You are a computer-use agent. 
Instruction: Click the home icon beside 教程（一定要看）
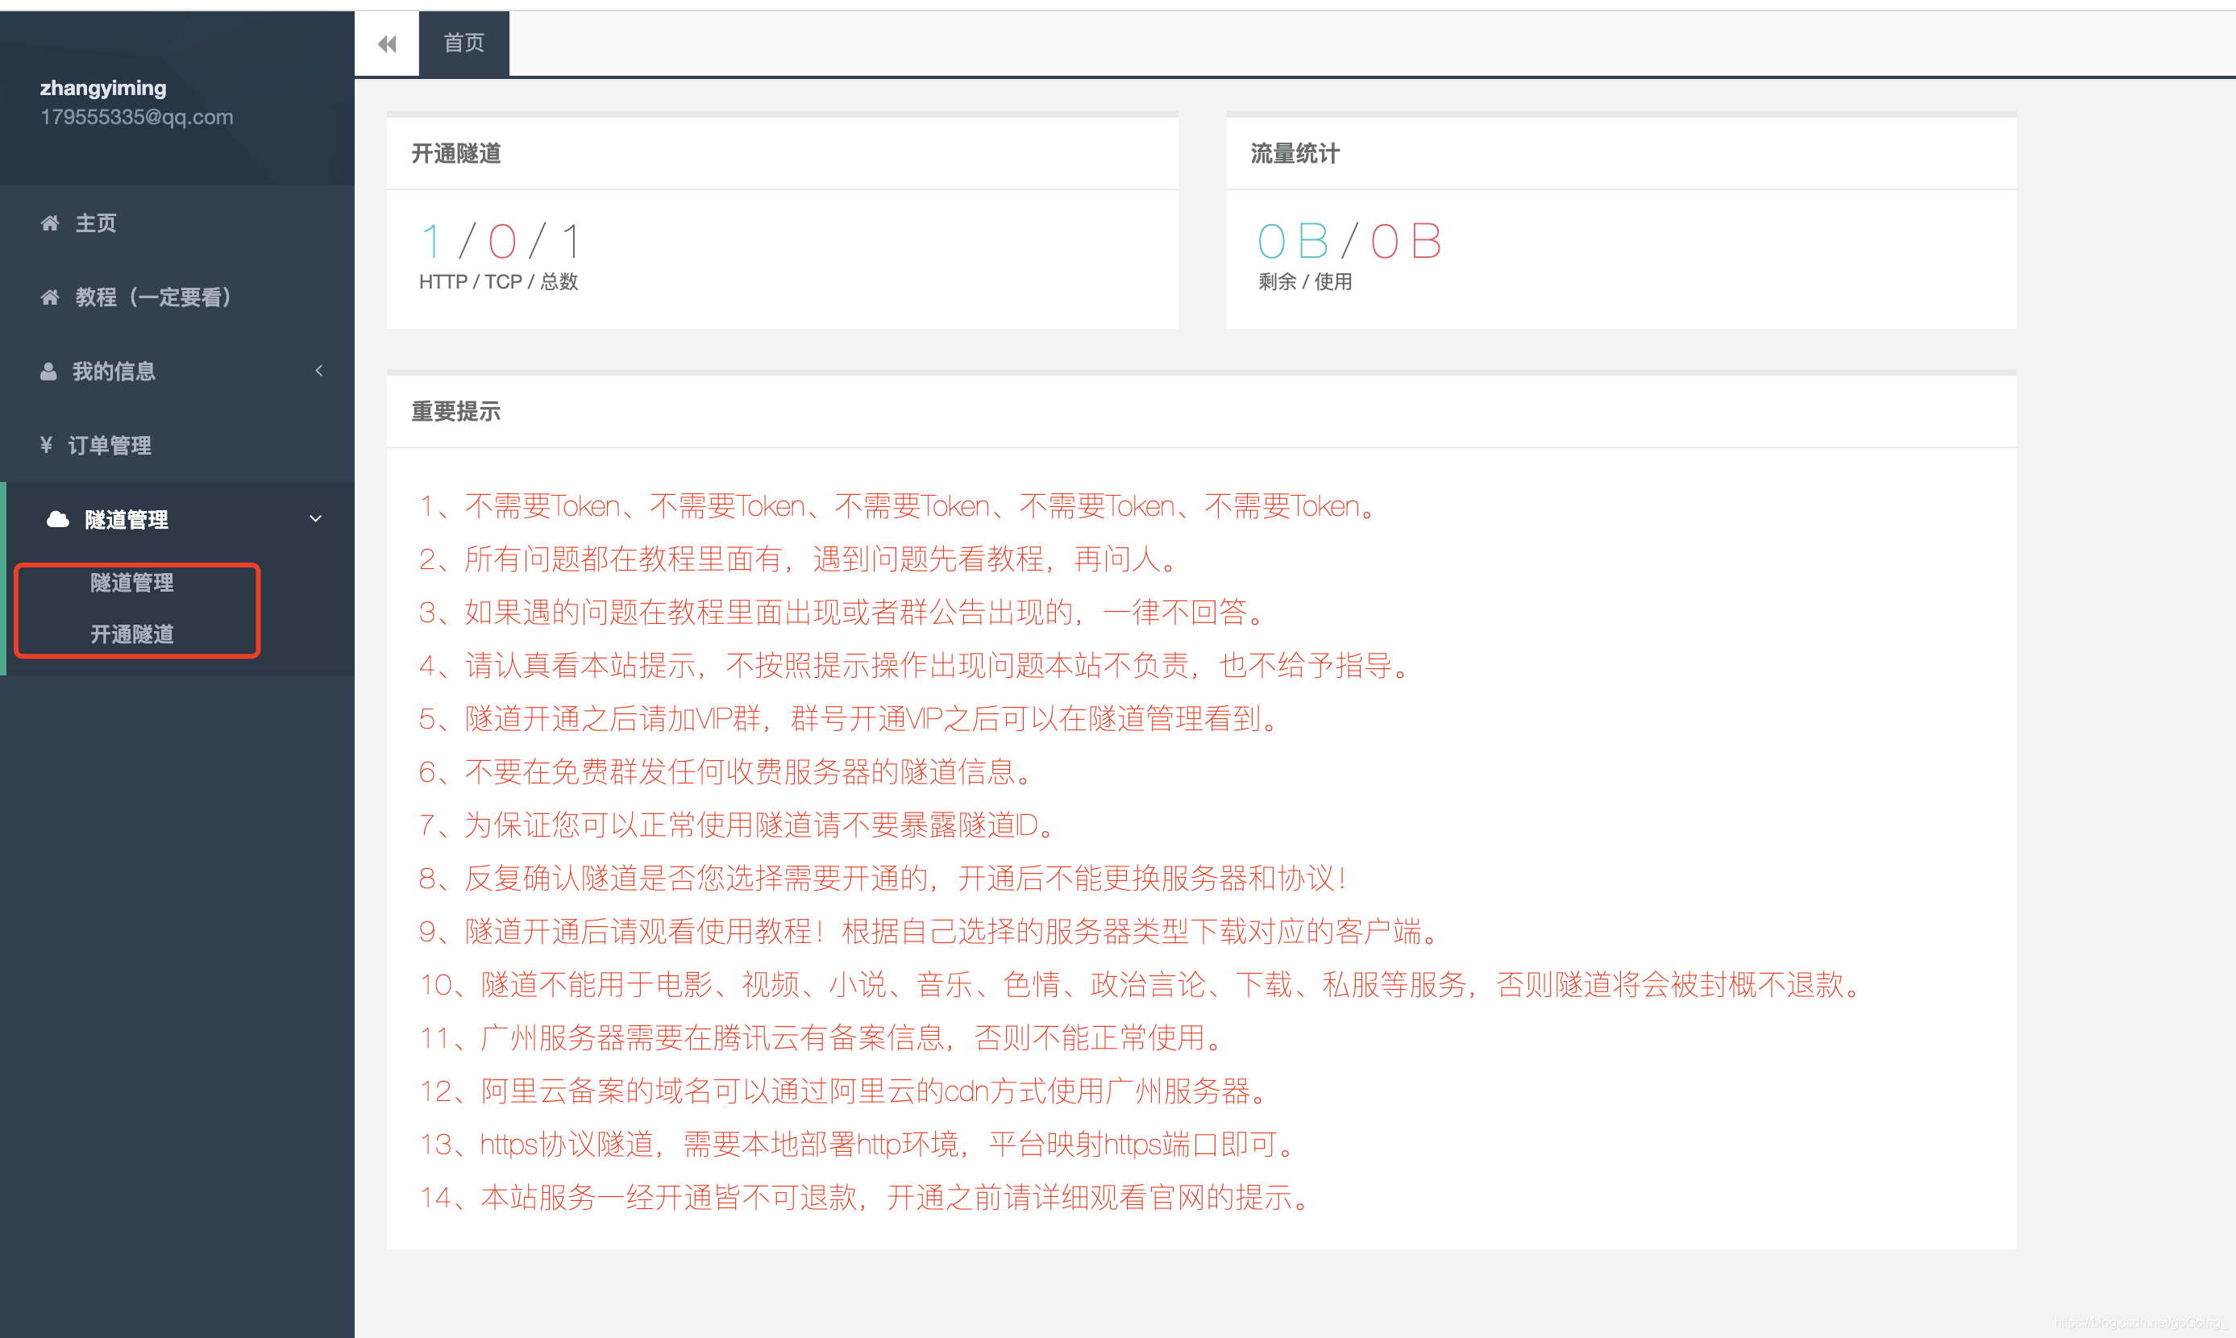coord(51,297)
